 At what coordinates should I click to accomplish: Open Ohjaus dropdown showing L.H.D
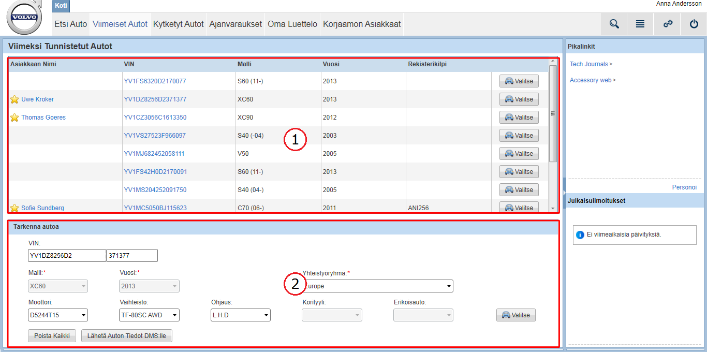click(241, 315)
